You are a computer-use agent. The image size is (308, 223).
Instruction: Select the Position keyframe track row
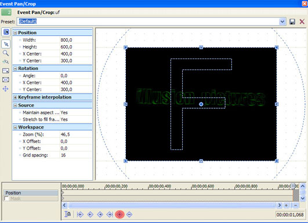tap(31, 193)
